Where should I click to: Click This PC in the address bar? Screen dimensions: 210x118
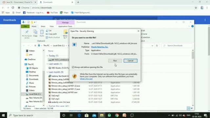pyautogui.click(x=46, y=46)
